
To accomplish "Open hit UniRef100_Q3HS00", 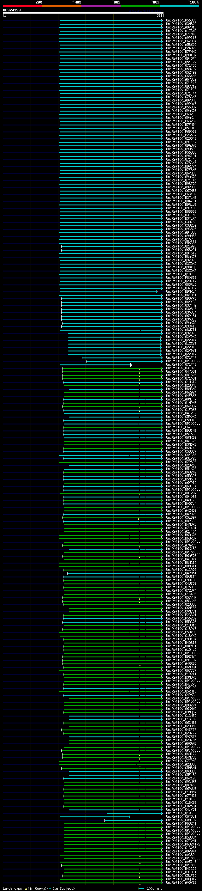I will pos(181,24).
